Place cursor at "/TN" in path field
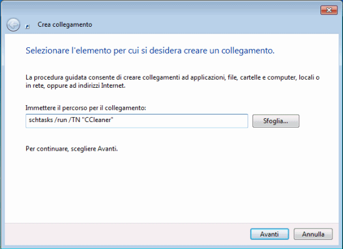The image size is (343, 249). (74, 120)
